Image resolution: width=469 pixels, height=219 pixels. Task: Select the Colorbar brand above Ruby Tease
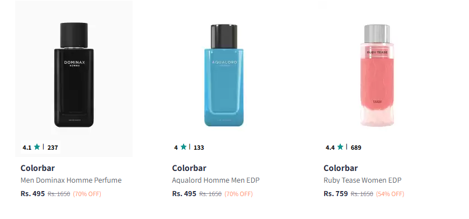[341, 168]
